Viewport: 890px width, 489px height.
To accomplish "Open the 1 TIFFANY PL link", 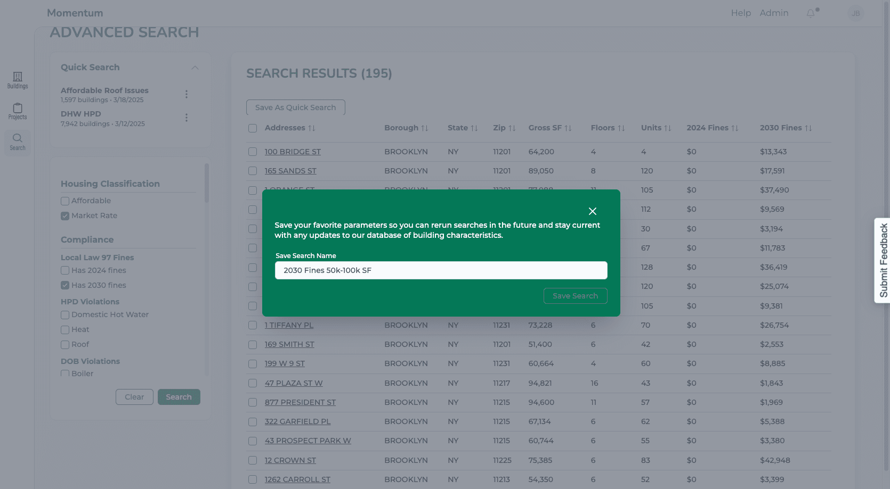I will pyautogui.click(x=289, y=325).
